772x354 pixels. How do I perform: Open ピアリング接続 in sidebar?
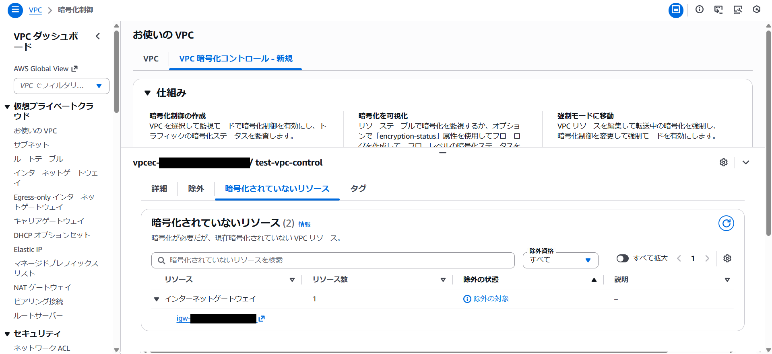39,301
